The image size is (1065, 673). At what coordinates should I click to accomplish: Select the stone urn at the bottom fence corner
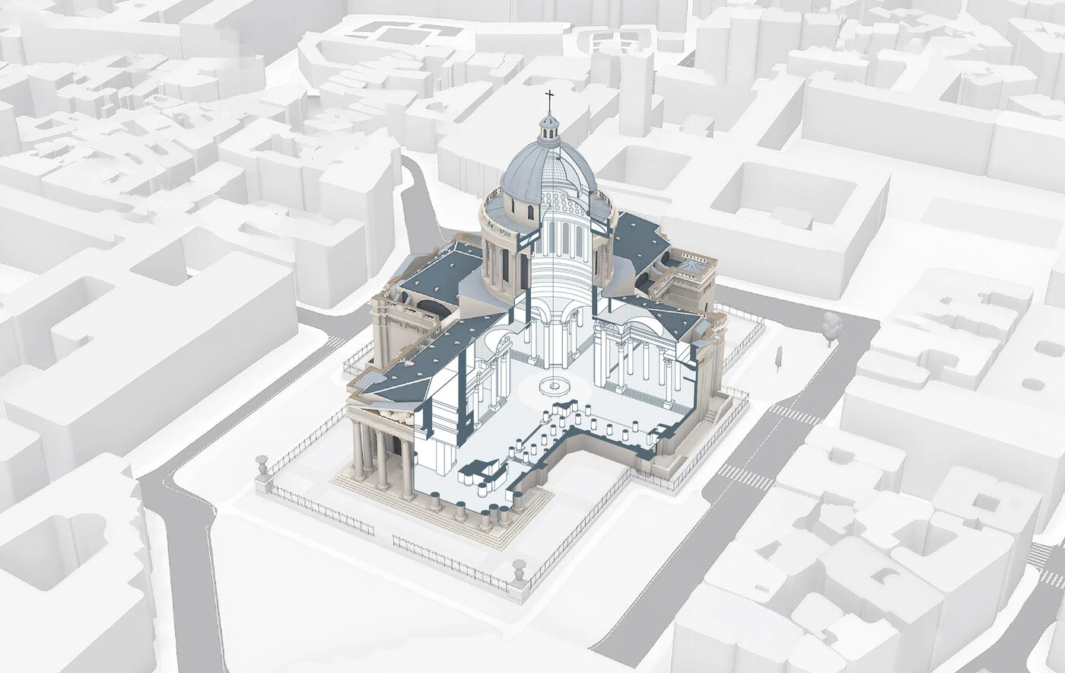520,570
